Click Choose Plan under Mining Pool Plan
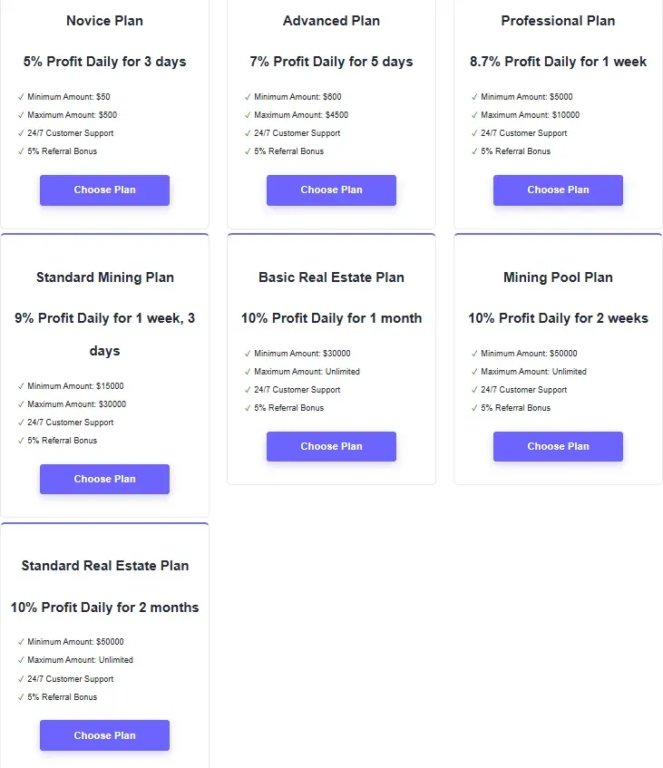 (x=558, y=446)
